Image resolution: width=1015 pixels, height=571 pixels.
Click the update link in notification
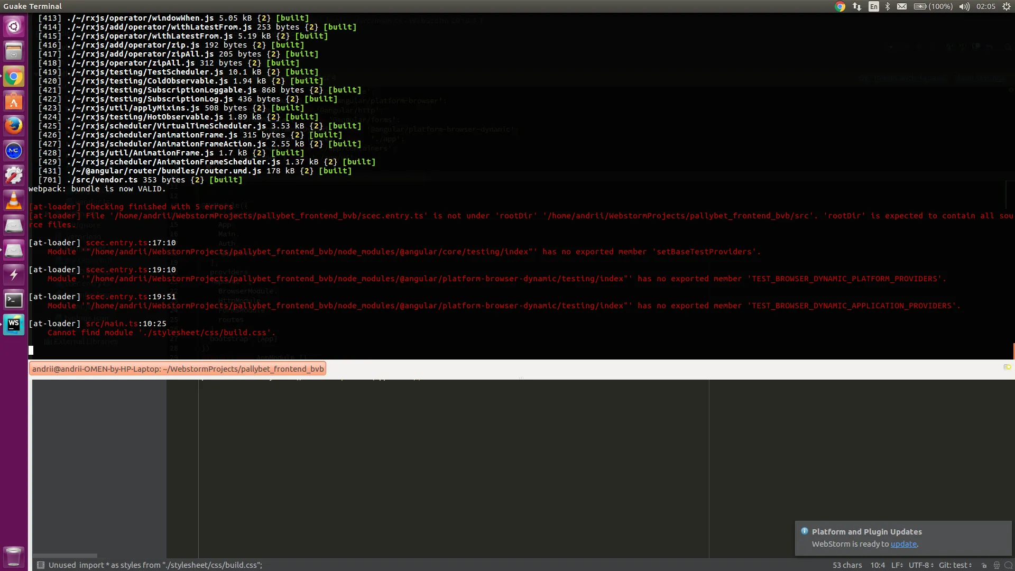903,544
